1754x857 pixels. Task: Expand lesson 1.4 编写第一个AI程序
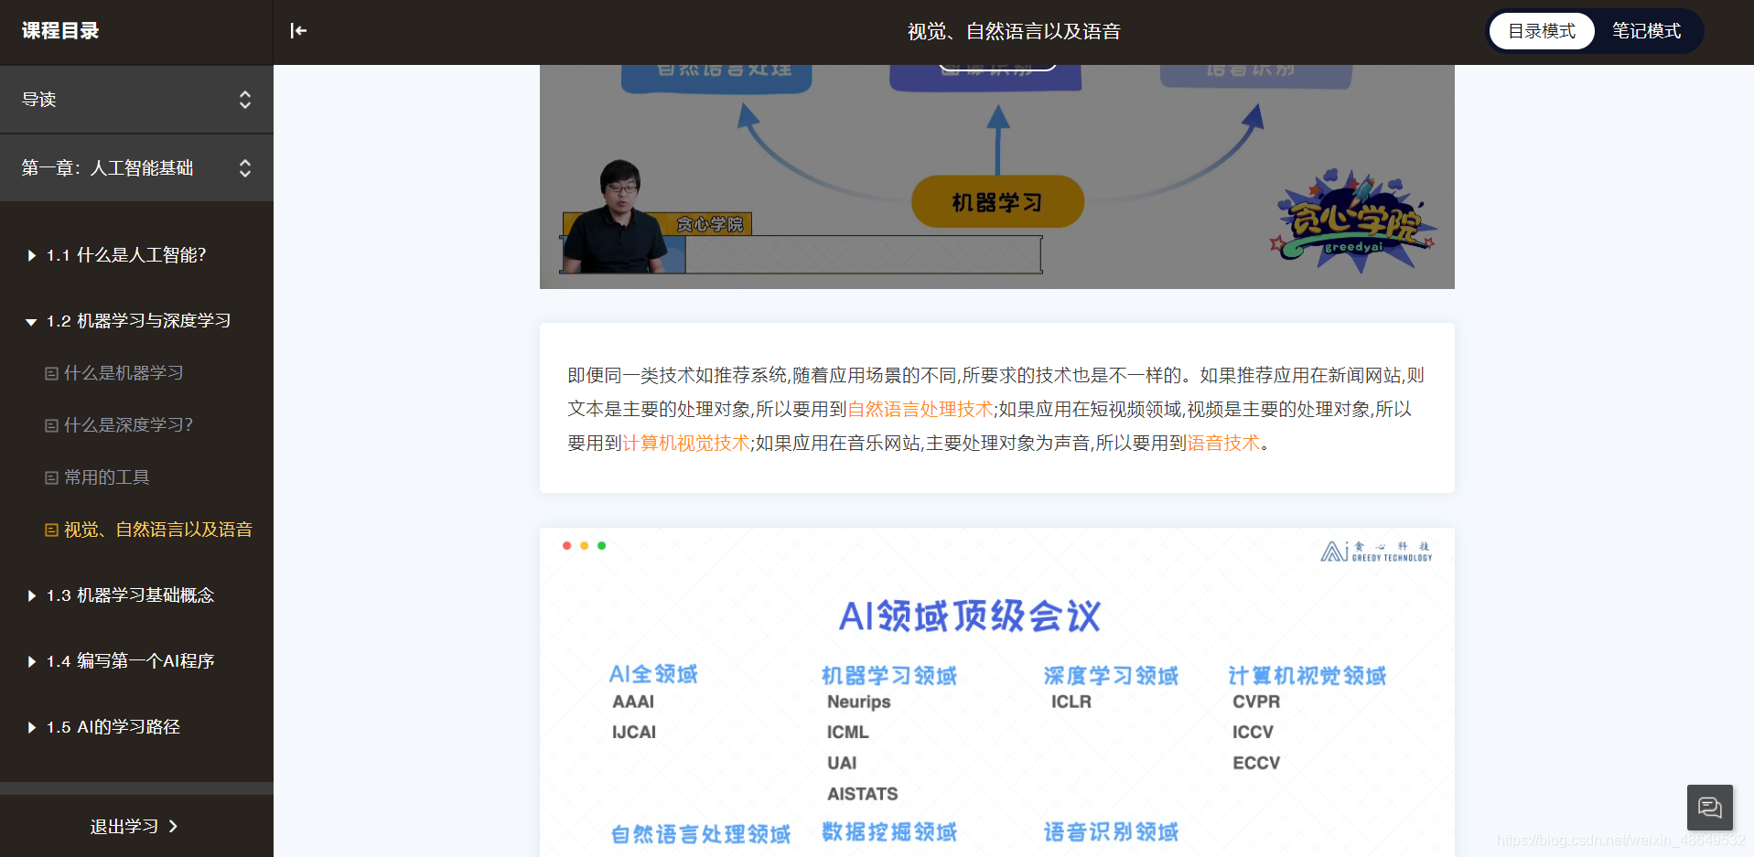click(x=30, y=661)
